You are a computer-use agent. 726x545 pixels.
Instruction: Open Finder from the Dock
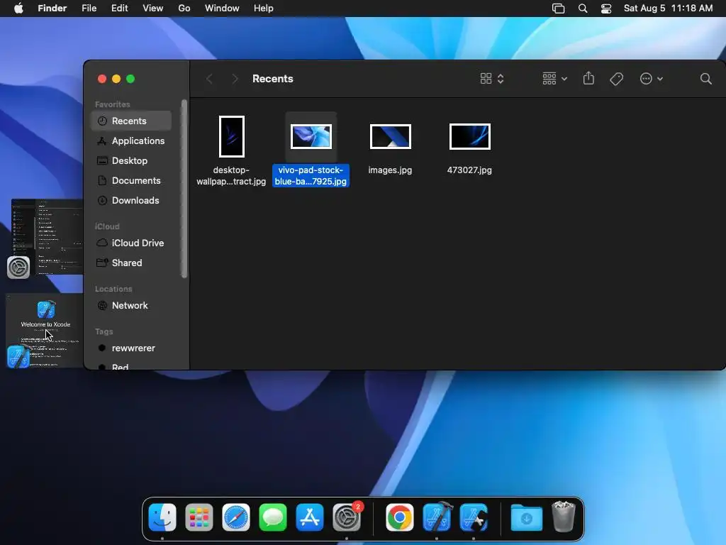coord(162,517)
